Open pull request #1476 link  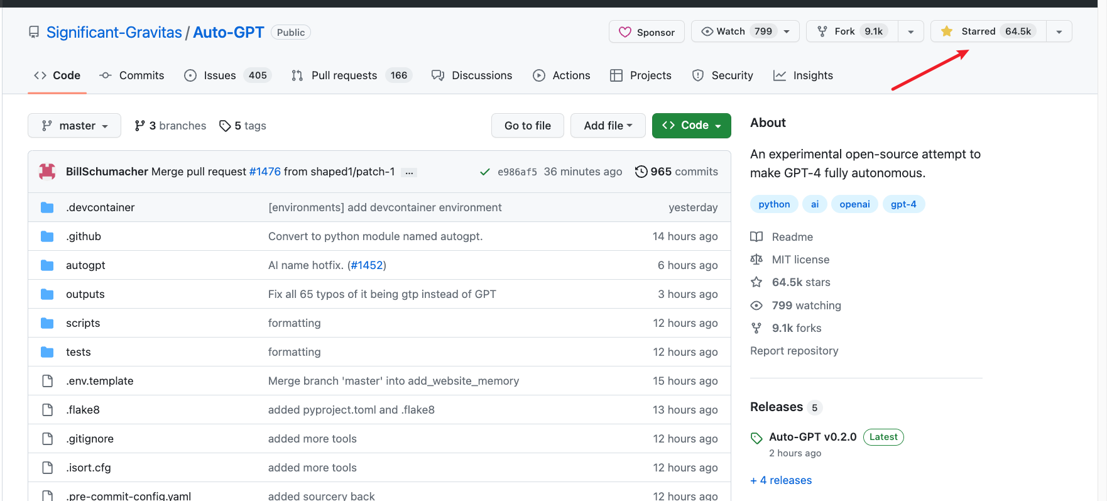[265, 172]
